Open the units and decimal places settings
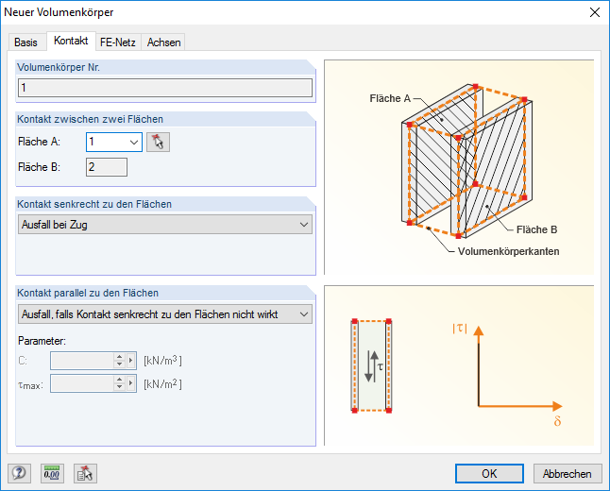Viewport: 610px width, 491px height. (x=52, y=473)
